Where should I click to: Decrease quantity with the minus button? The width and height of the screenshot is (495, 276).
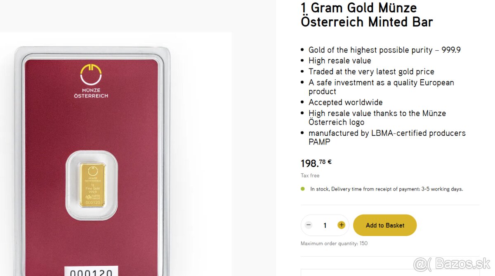(309, 225)
